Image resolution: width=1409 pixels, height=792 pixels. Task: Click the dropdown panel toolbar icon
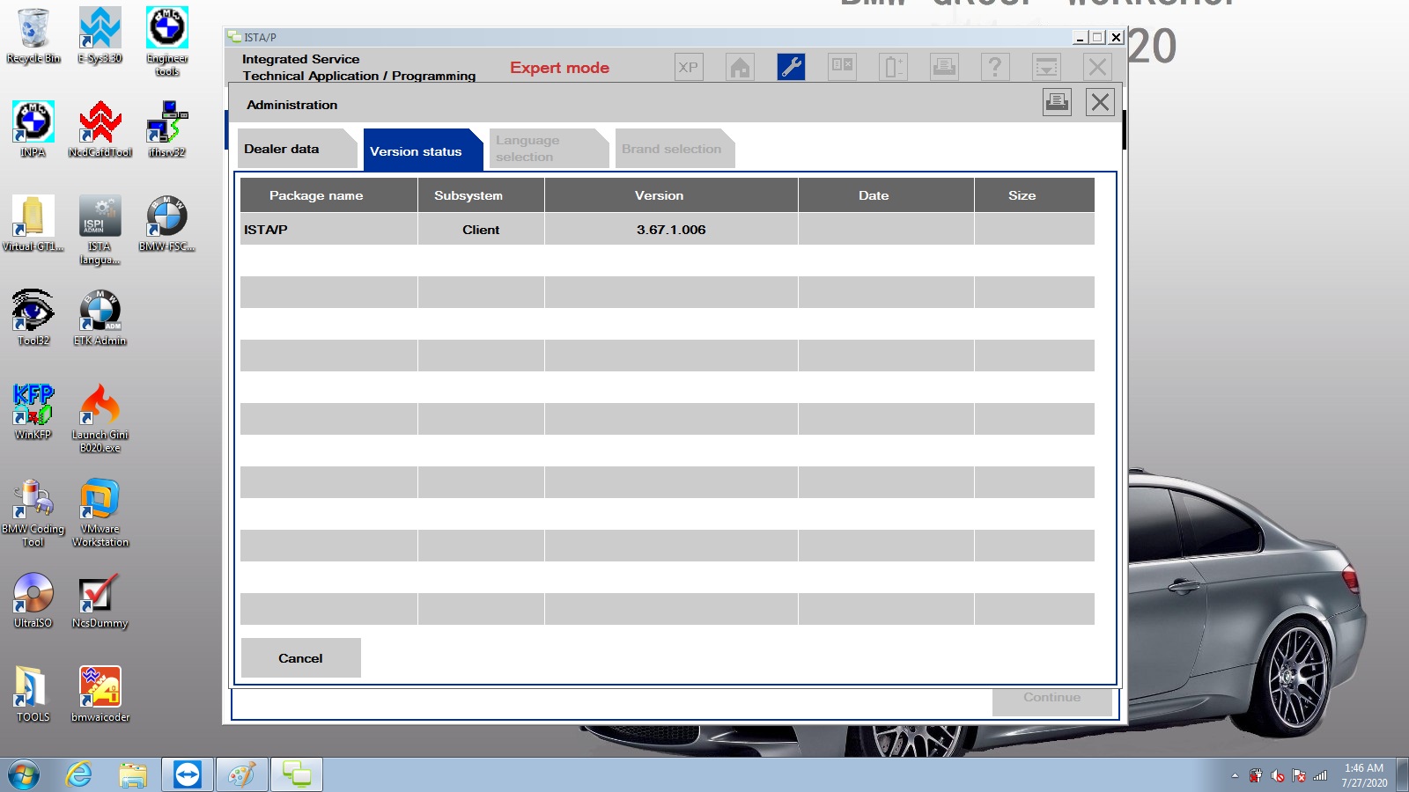[x=1046, y=67]
